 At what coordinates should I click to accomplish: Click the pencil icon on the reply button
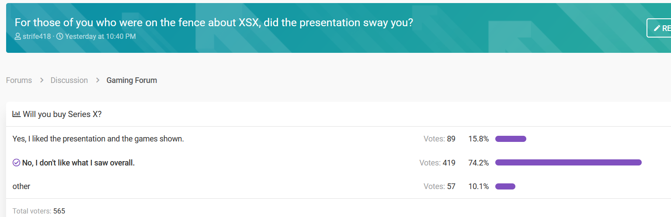pyautogui.click(x=657, y=28)
